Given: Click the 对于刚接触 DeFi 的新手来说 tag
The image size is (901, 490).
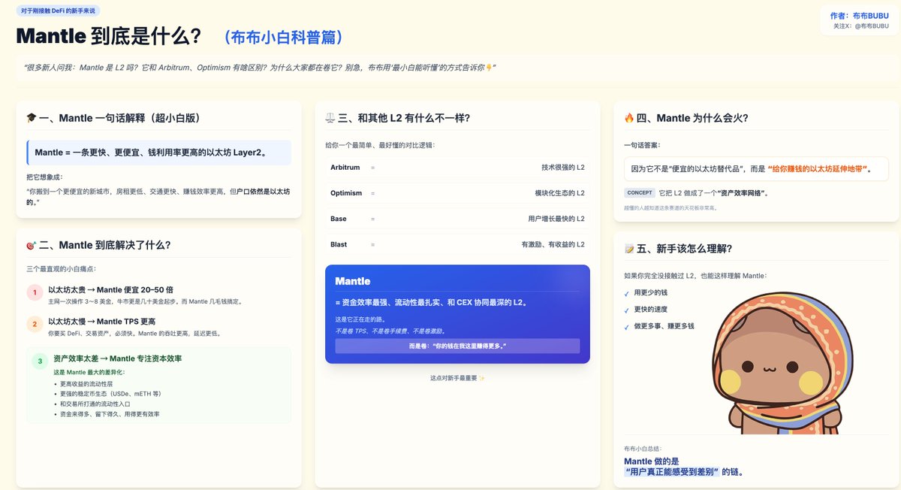Looking at the screenshot, I should click(58, 11).
